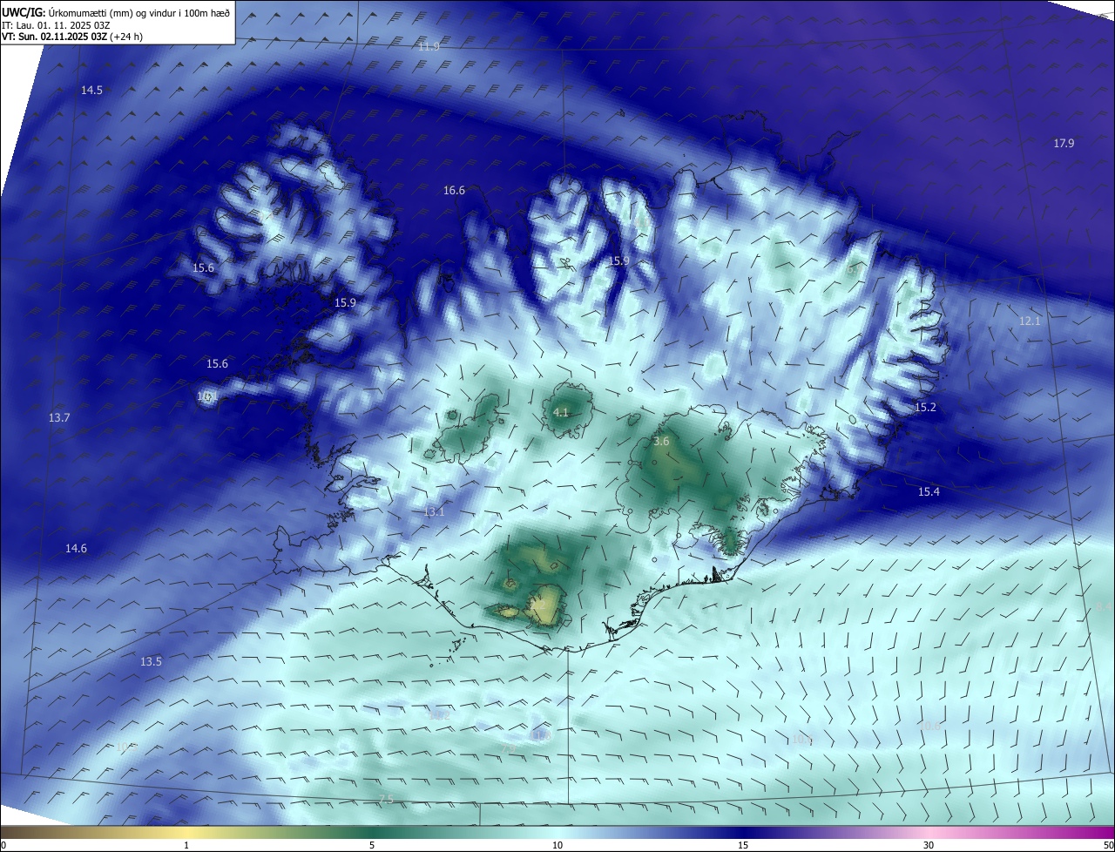The height and width of the screenshot is (852, 1115).
Task: Click the 4.1 value on Hofsjökull glacier
Action: tap(561, 412)
